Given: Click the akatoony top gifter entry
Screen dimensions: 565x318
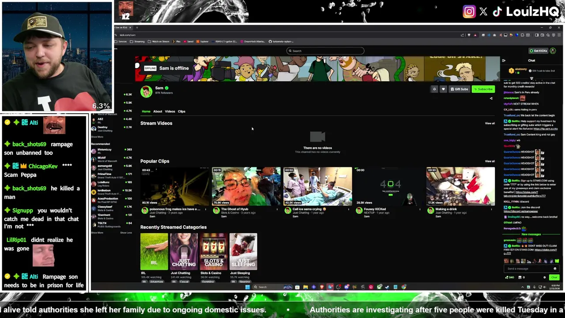Looking at the screenshot, I should coord(518,70).
